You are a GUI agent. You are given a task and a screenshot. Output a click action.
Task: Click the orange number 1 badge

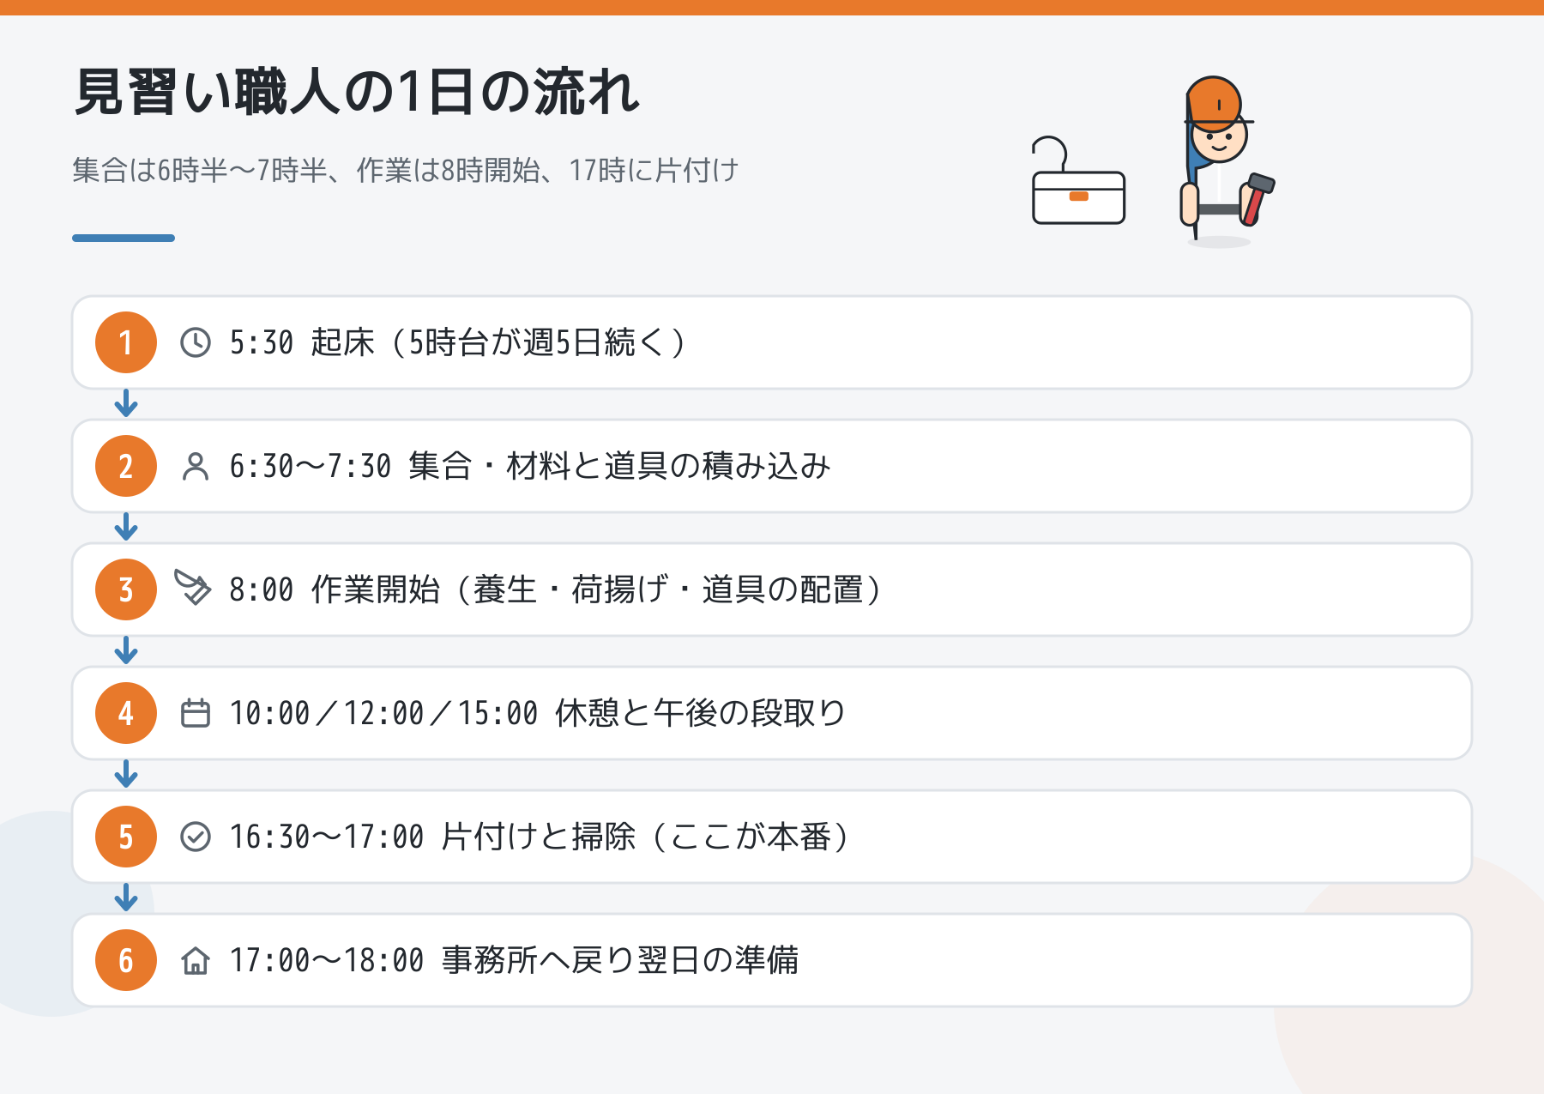(x=126, y=342)
